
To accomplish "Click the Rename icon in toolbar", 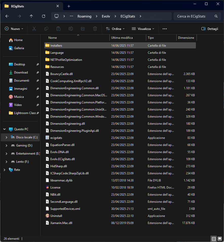I will [x=71, y=29].
